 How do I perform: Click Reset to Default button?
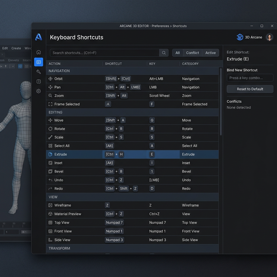point(250,89)
